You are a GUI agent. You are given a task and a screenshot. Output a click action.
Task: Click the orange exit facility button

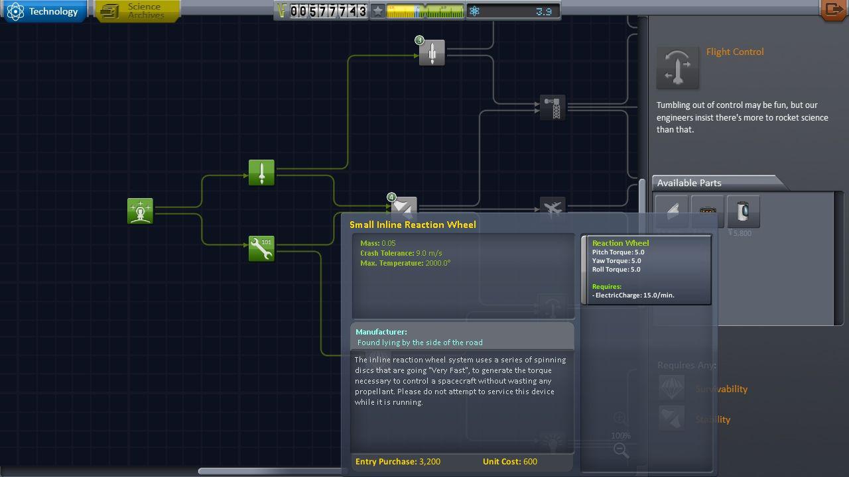[x=834, y=10]
